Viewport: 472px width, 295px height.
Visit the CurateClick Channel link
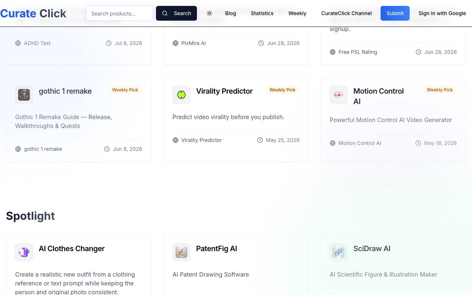pos(347,13)
